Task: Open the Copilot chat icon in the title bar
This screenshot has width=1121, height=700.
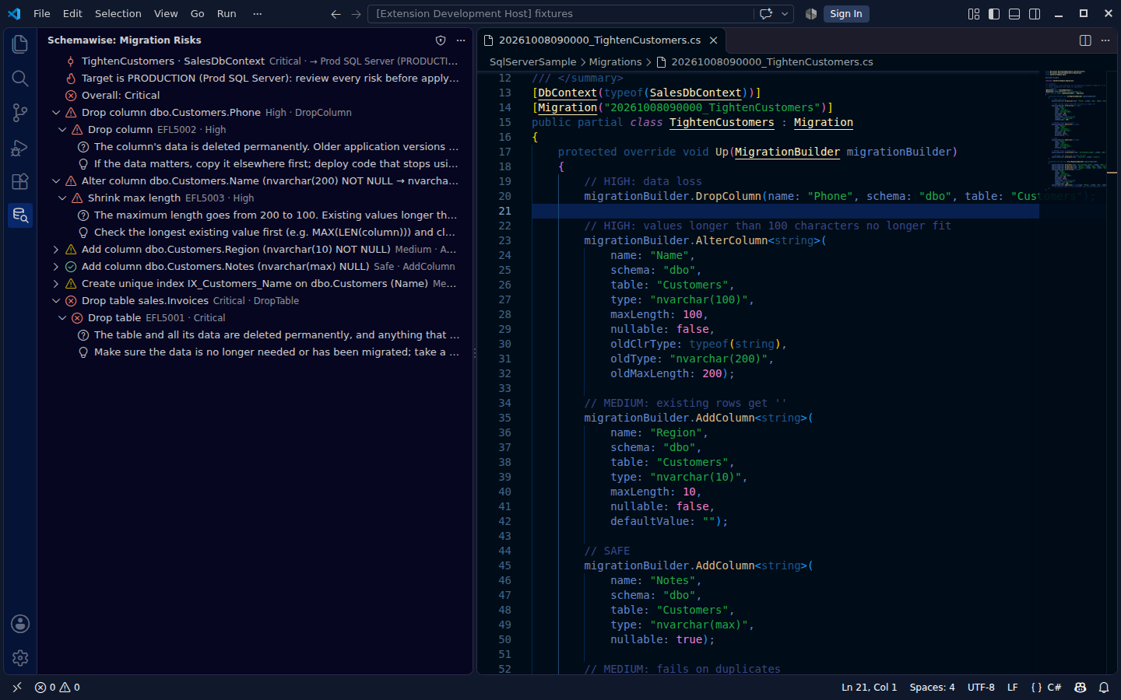Action: [x=766, y=14]
